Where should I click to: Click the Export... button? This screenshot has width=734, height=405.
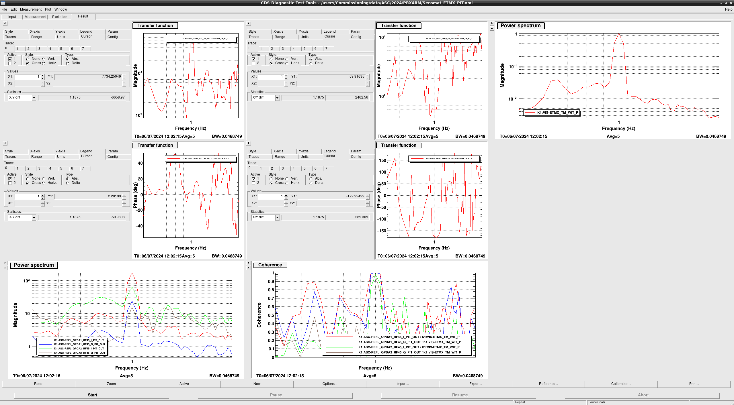pos(475,384)
